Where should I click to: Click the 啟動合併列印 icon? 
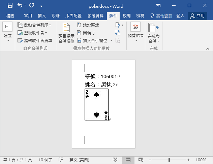point(20,25)
